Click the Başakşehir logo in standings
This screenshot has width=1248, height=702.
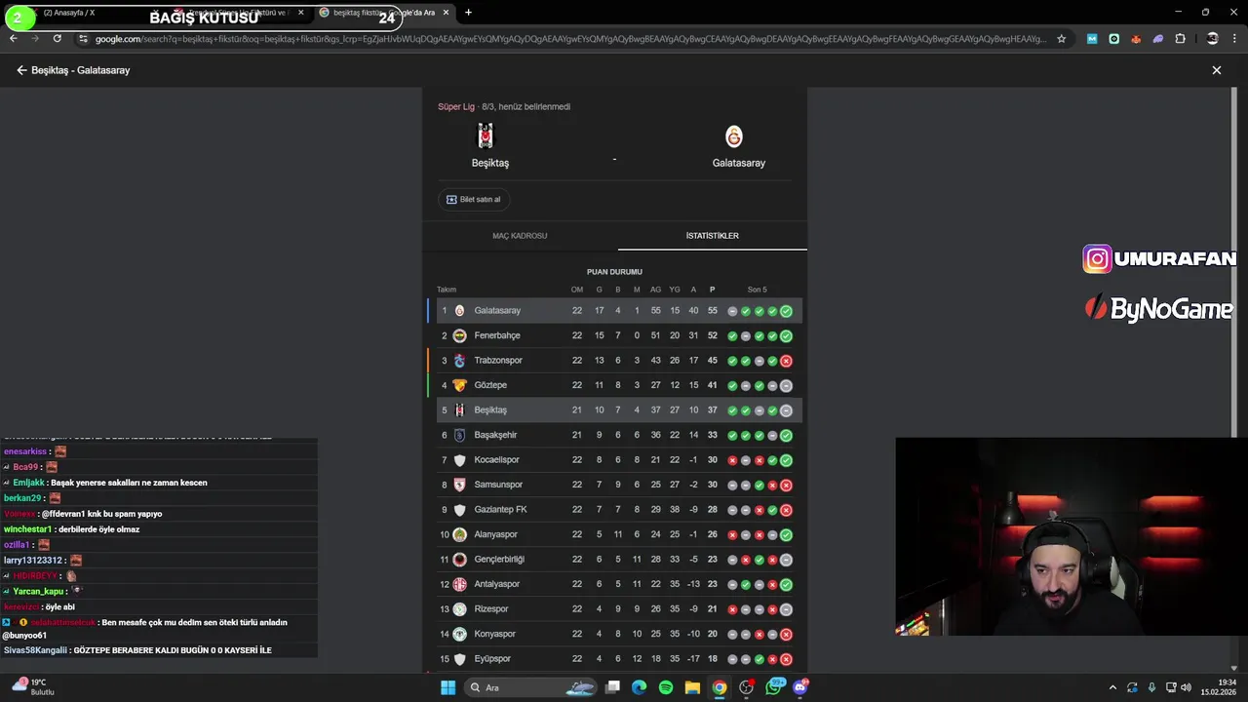(x=459, y=435)
